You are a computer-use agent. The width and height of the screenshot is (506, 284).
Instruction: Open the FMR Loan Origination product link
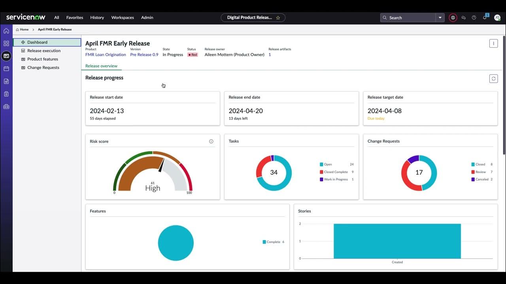tap(105, 54)
